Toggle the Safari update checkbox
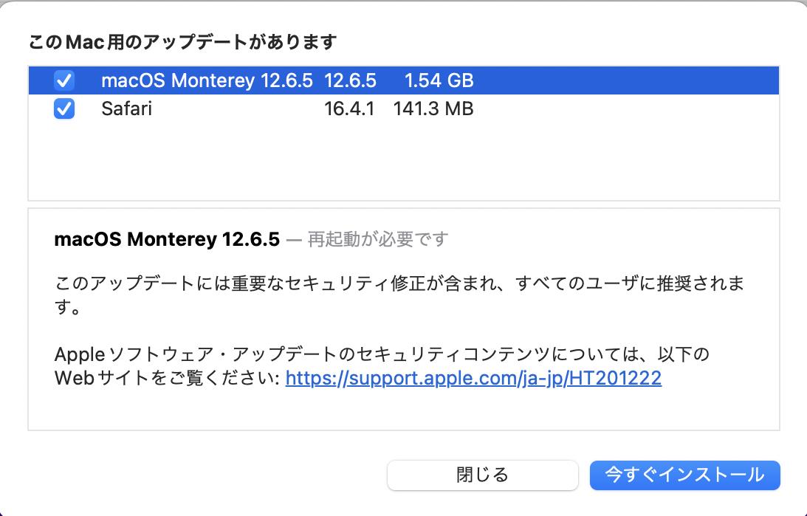The width and height of the screenshot is (807, 516). [64, 109]
